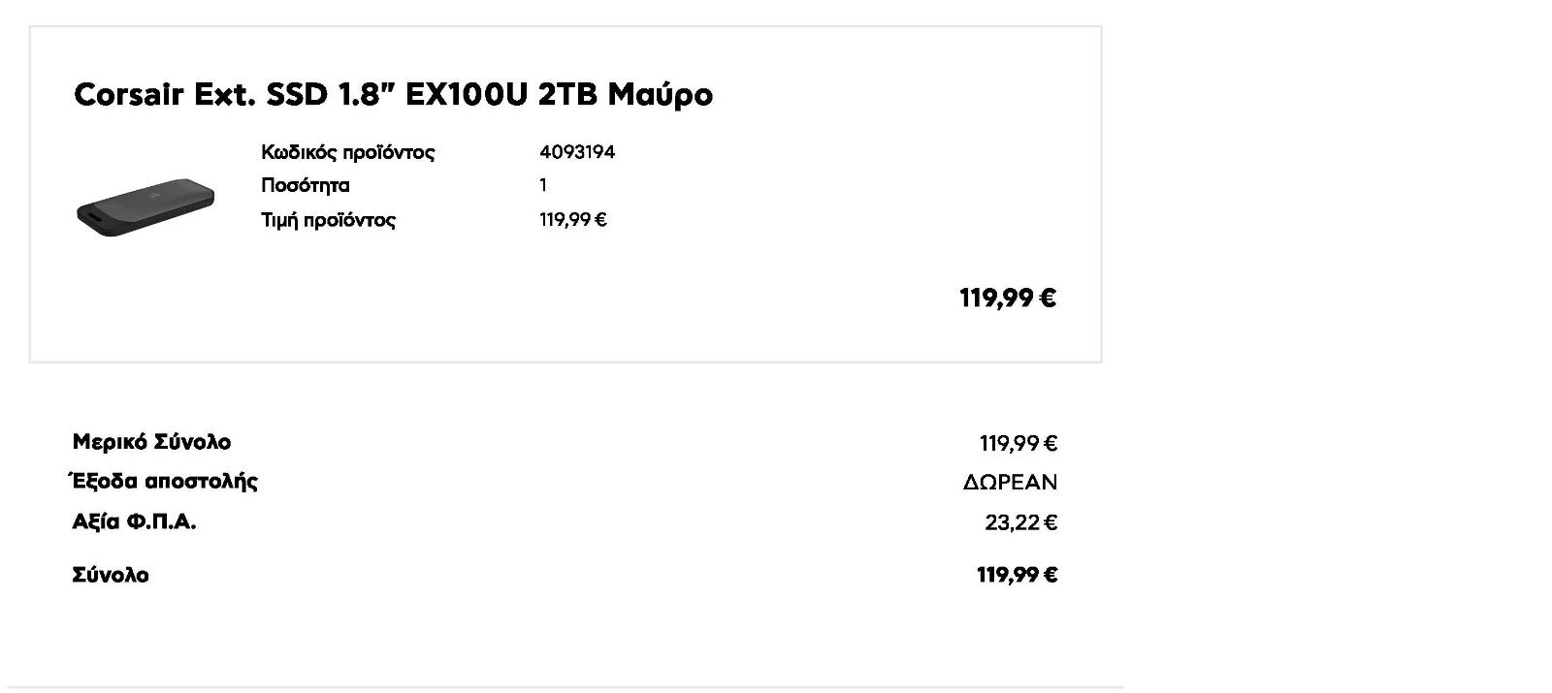Click the Έξοδα αποστολής label
This screenshot has height=693, width=1552.
(x=164, y=482)
